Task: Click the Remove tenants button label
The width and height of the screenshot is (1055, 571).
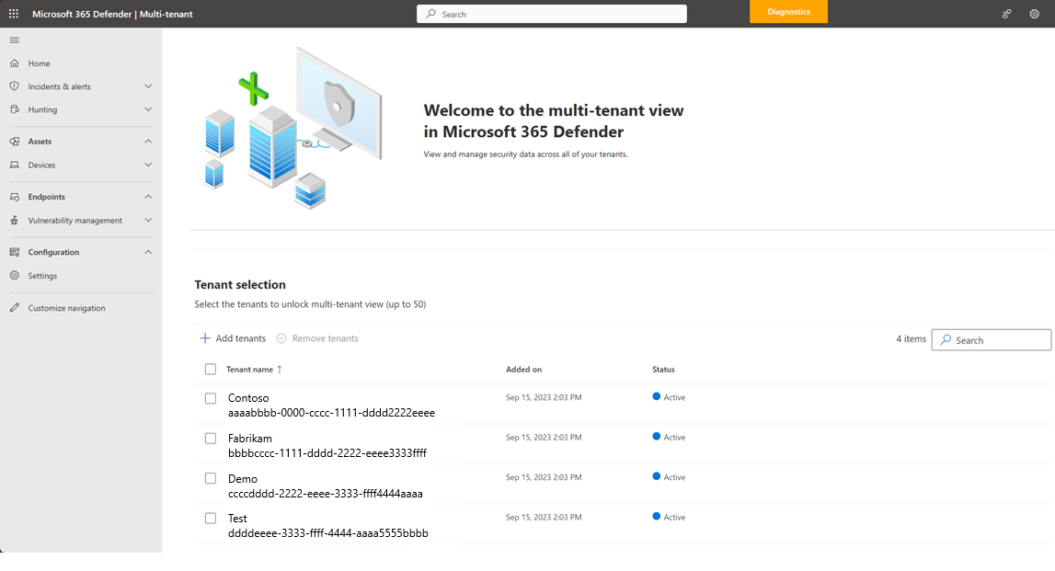Action: [325, 338]
